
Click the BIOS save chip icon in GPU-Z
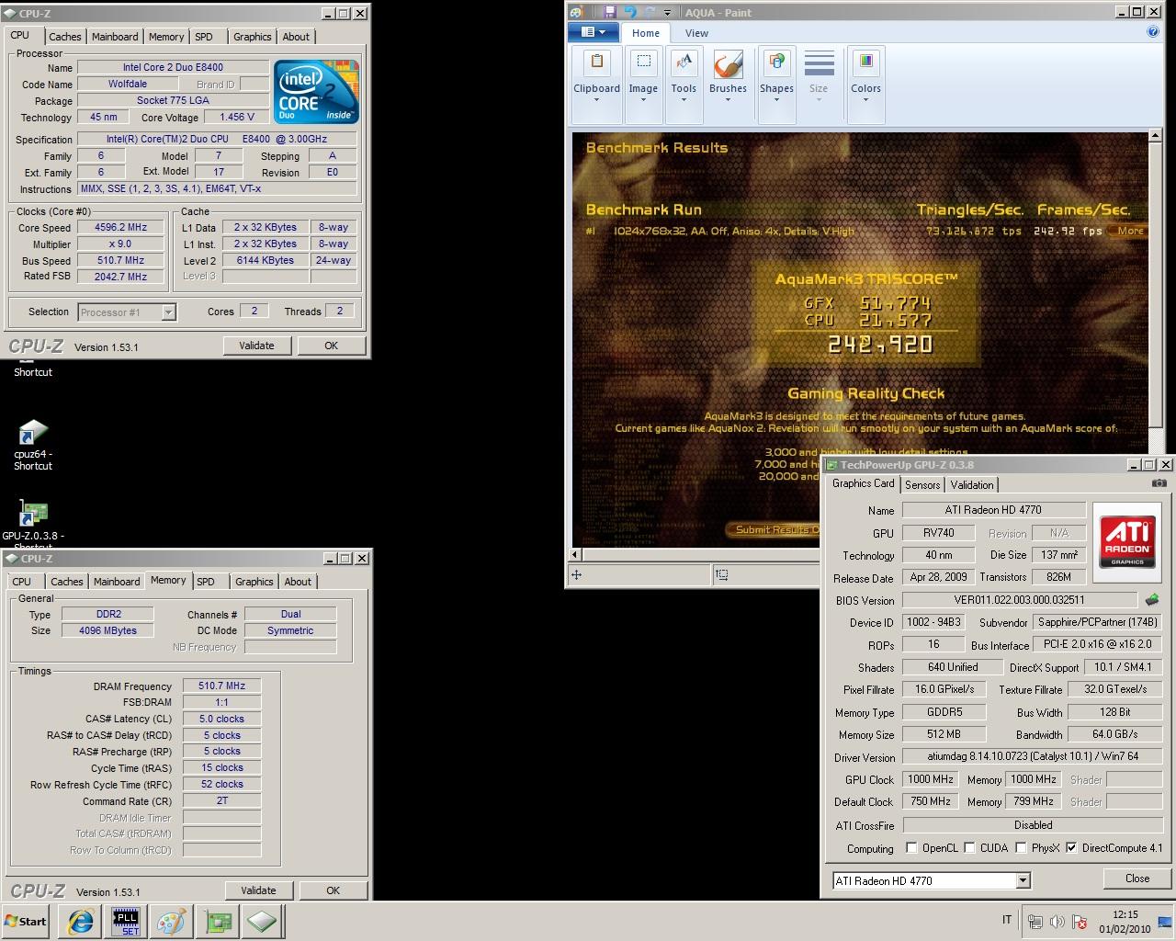coord(1152,600)
